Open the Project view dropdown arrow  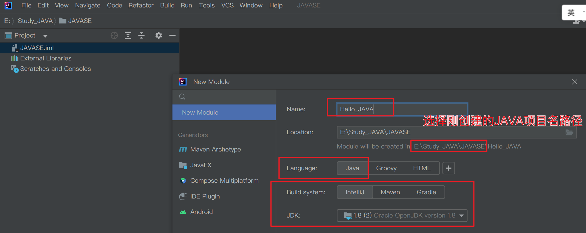[x=45, y=36]
